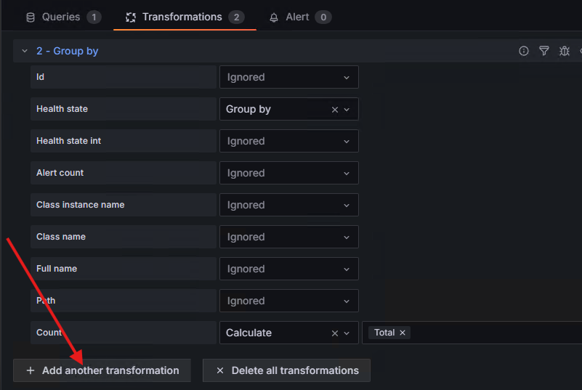Image resolution: width=582 pixels, height=390 pixels.
Task: Remove the Total calculation tag
Action: tap(403, 333)
